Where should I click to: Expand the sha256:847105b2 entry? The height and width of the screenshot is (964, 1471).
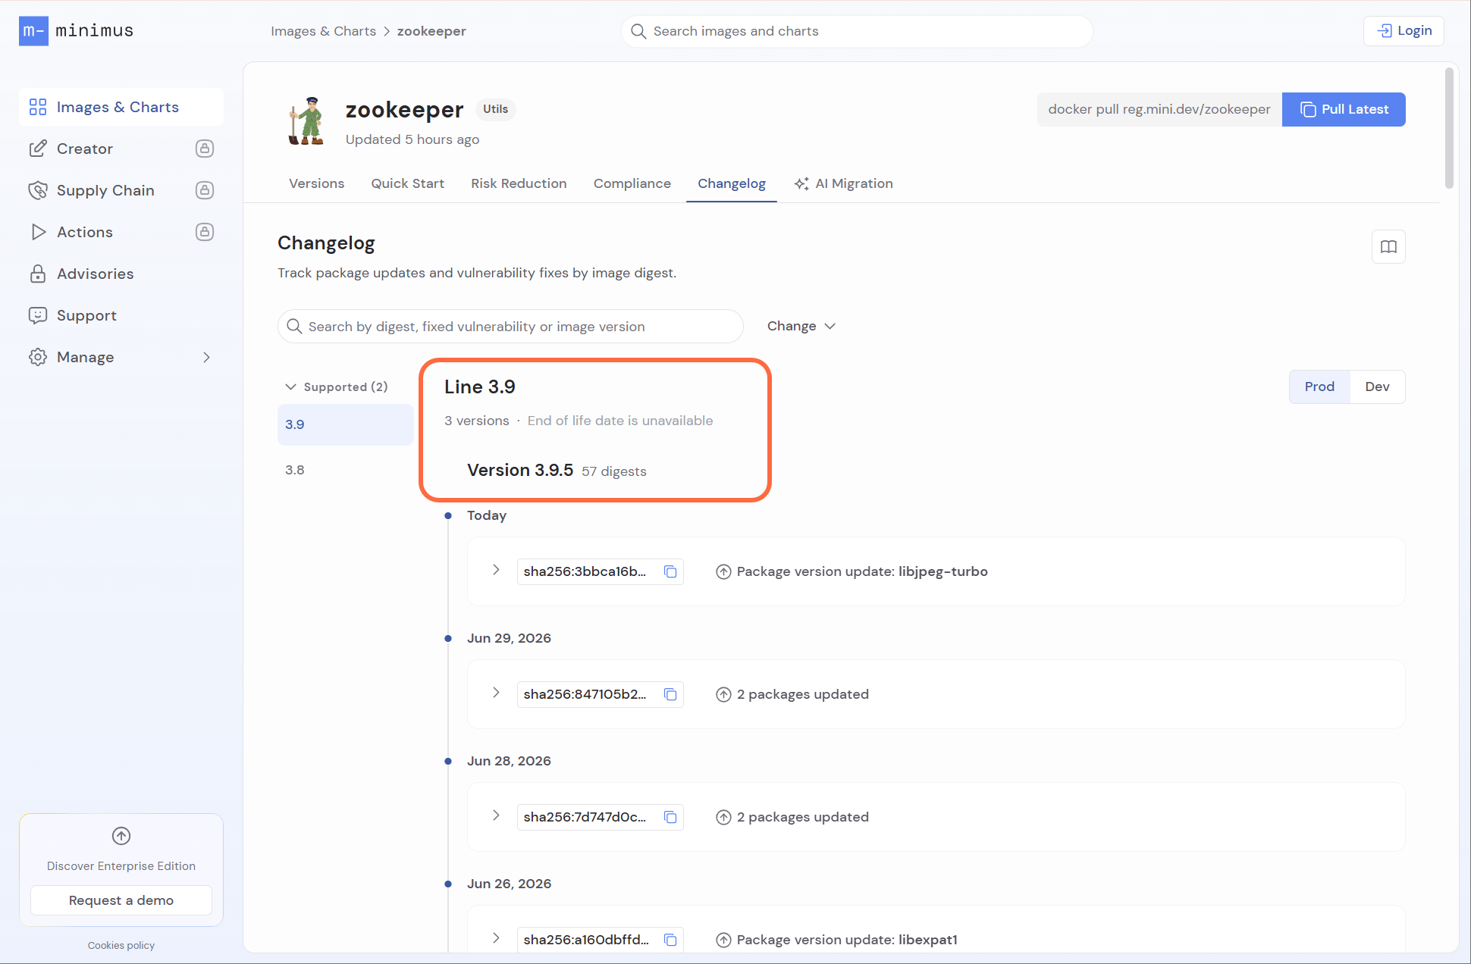(496, 693)
